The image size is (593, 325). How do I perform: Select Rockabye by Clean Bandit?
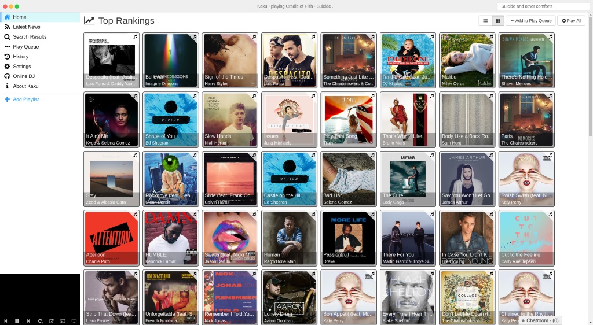tap(171, 179)
